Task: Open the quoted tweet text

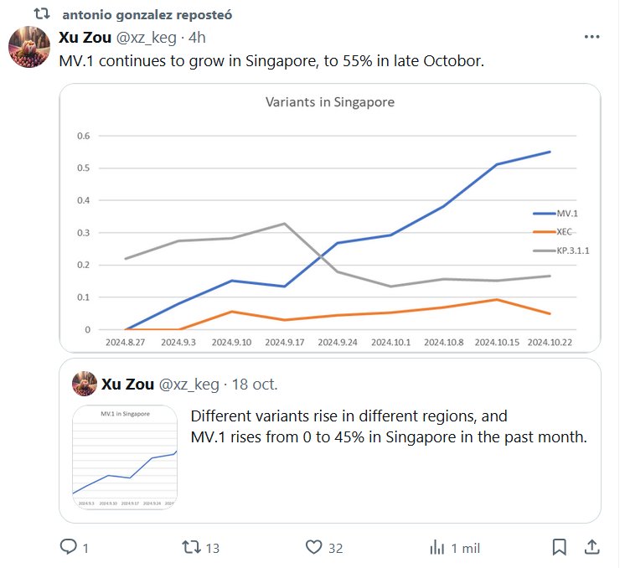Action: (x=389, y=427)
